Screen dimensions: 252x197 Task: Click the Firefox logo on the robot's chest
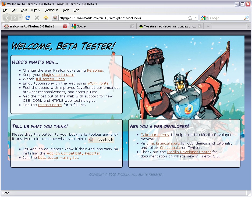(x=189, y=109)
